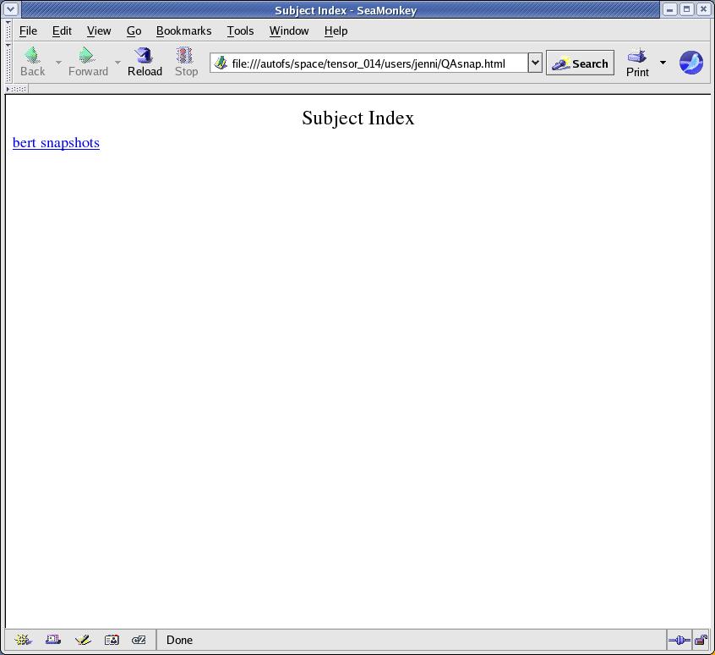715x655 pixels.
Task: Click the Print toolbar icon
Action: (x=637, y=62)
